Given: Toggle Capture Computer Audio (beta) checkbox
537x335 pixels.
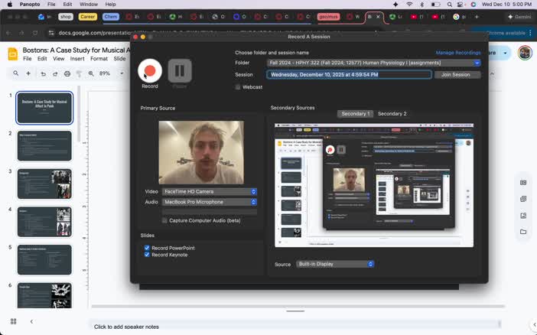Looking at the screenshot, I should 164,220.
